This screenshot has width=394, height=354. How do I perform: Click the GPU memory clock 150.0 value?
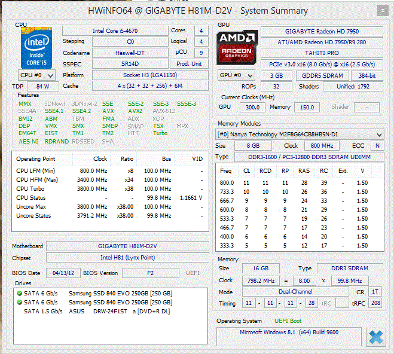[x=307, y=107]
